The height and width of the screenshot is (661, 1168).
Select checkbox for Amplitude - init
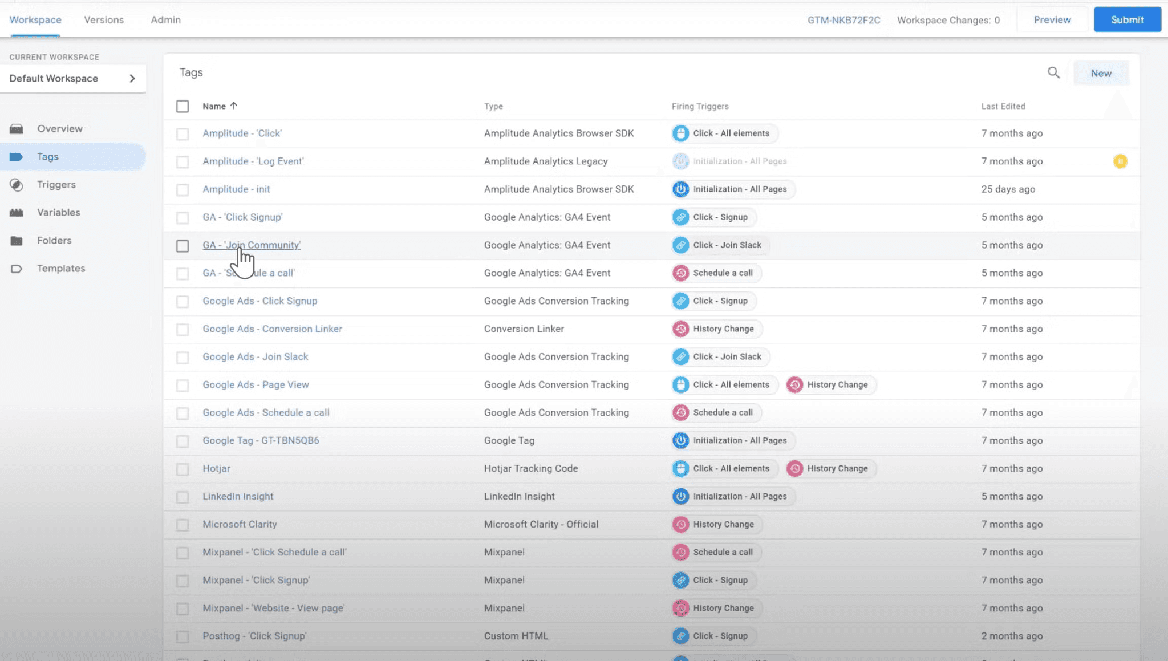(182, 190)
